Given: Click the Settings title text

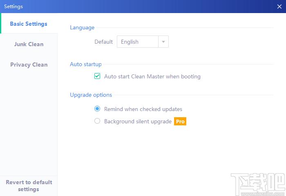Looking at the screenshot, I should (13, 7).
